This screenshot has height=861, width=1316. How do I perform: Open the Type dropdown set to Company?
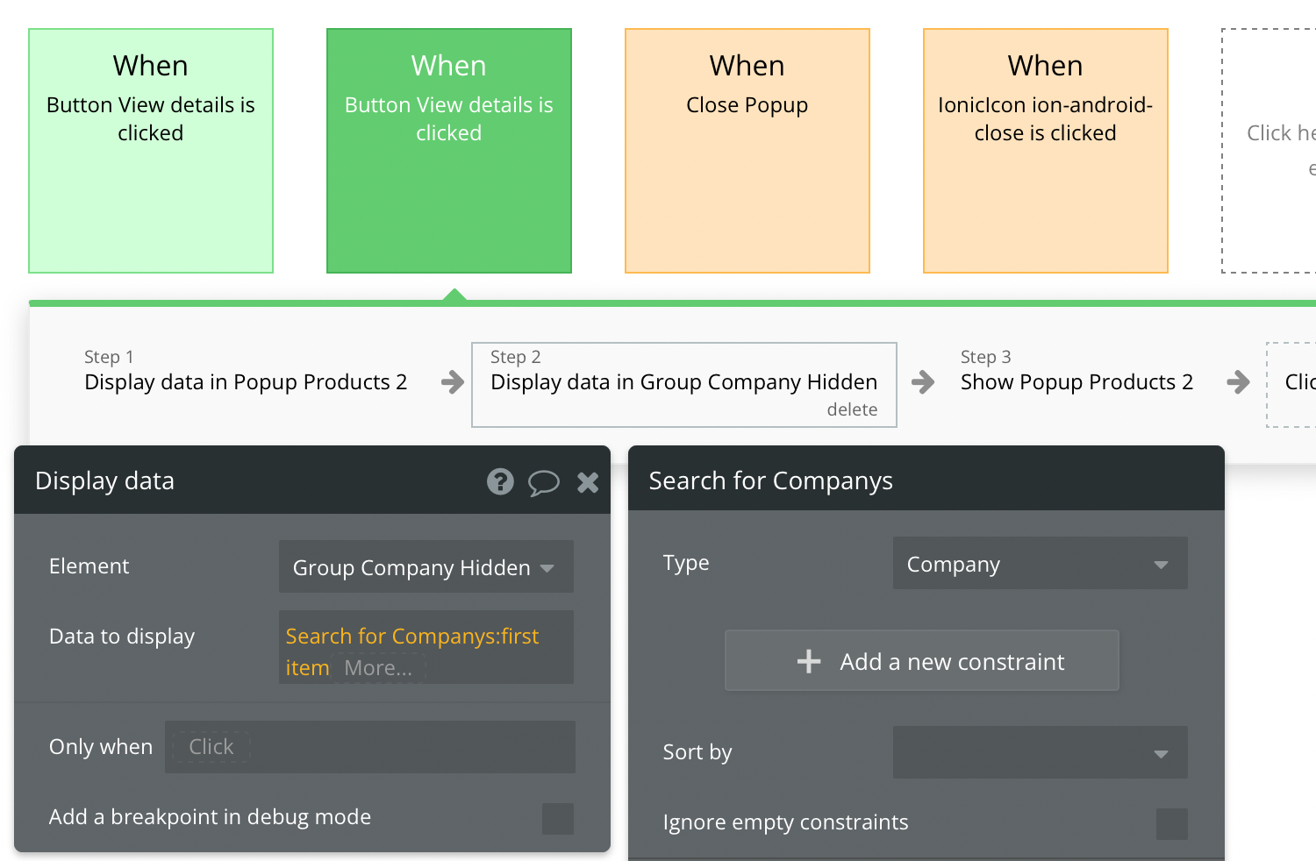tap(1041, 563)
